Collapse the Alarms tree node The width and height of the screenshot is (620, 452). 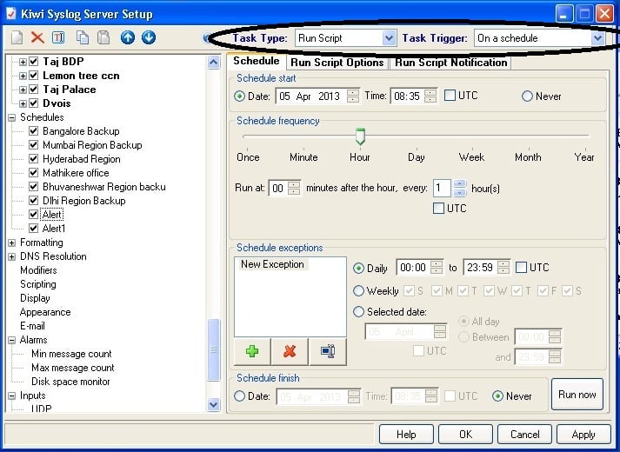[12, 340]
